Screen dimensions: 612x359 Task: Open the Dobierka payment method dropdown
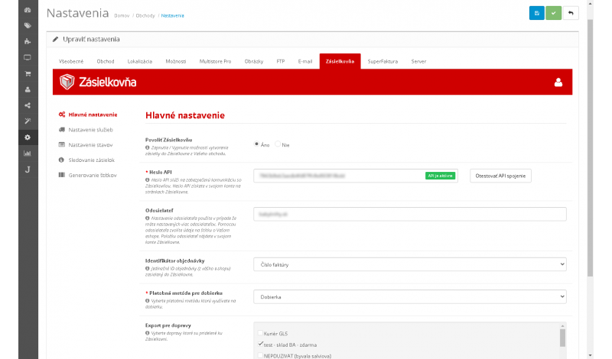tap(410, 297)
